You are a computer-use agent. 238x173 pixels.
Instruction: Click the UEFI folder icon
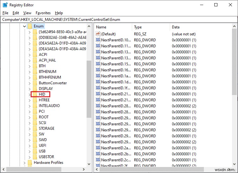pyautogui.click(x=35, y=146)
